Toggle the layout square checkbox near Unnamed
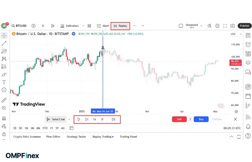252x162 pixels. pos(181,26)
